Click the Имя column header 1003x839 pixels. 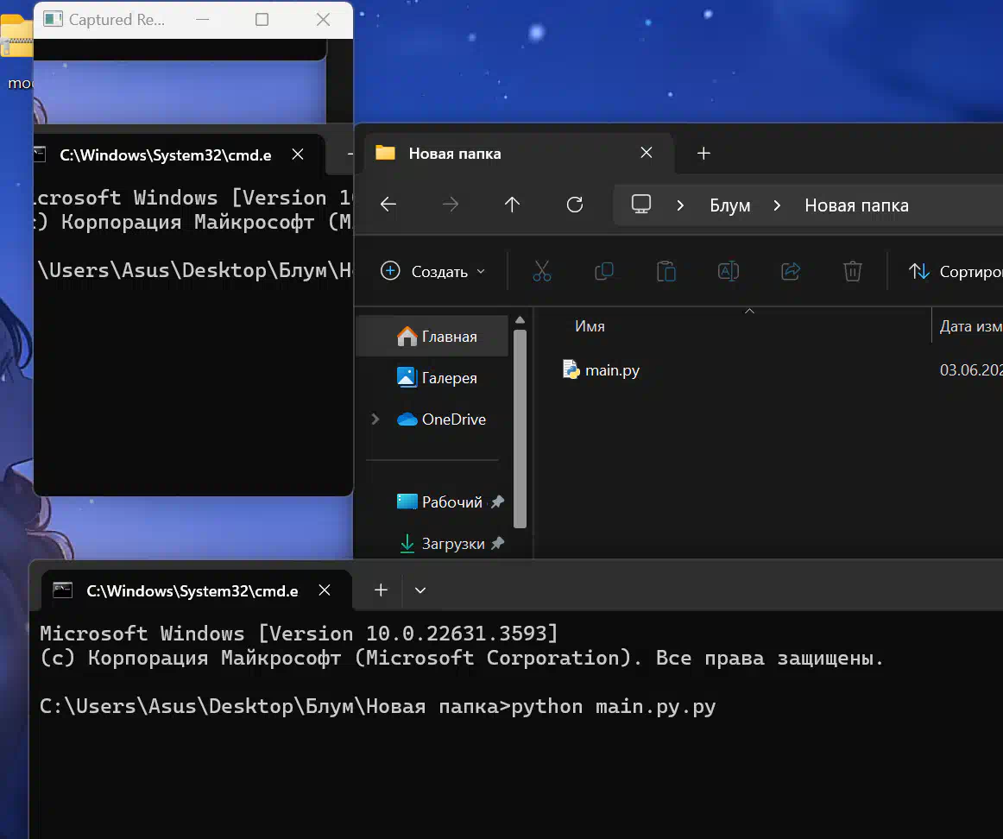click(590, 326)
